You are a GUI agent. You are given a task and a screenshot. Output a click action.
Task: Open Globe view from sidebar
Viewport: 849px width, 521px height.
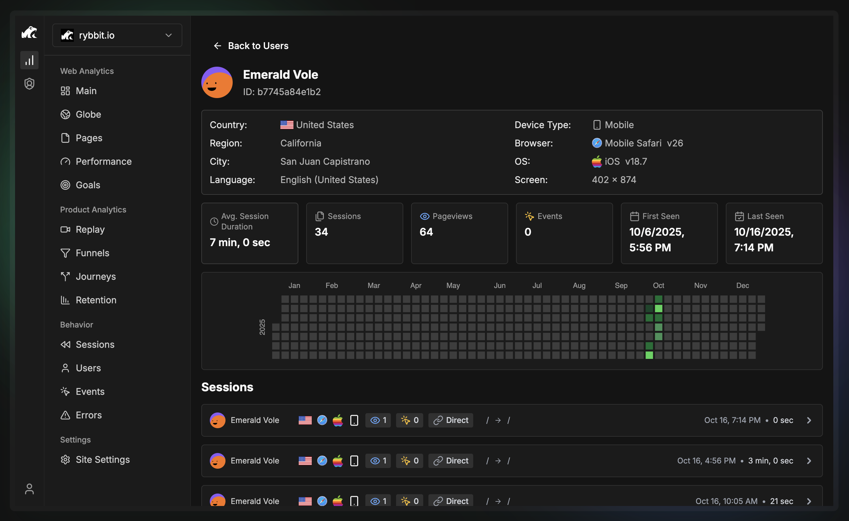click(88, 114)
